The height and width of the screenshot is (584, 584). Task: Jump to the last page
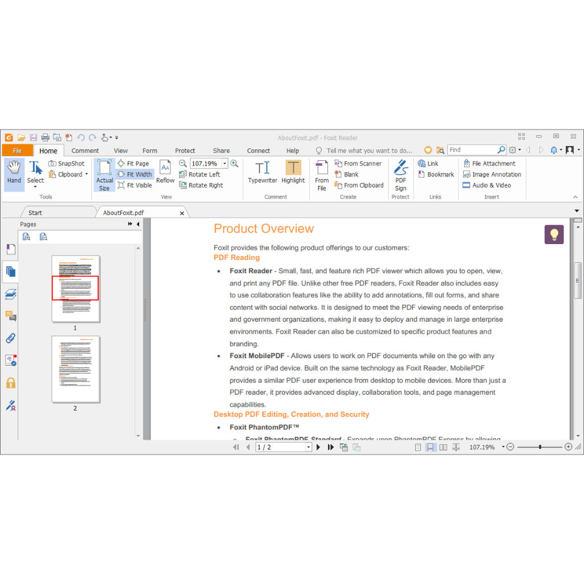pos(330,447)
